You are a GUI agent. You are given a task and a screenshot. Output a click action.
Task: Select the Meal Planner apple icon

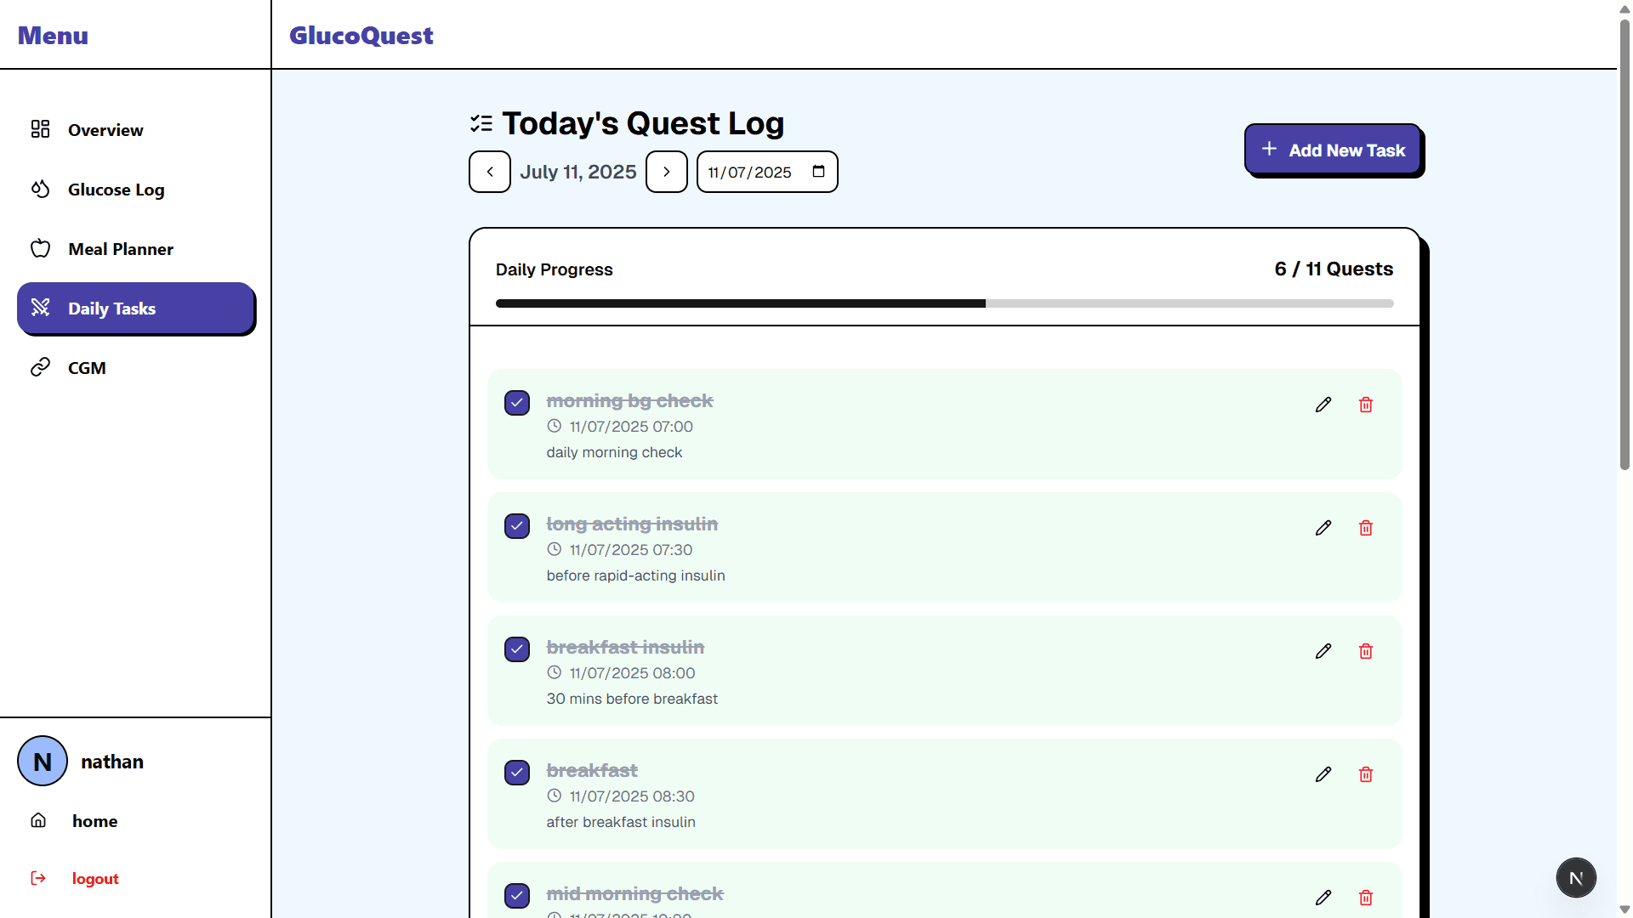point(40,248)
